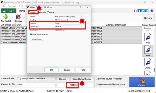
Task: Enable Save to source file folder
Action: point(96,79)
